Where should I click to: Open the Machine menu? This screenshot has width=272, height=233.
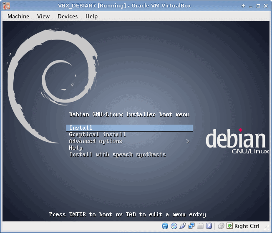click(x=18, y=17)
